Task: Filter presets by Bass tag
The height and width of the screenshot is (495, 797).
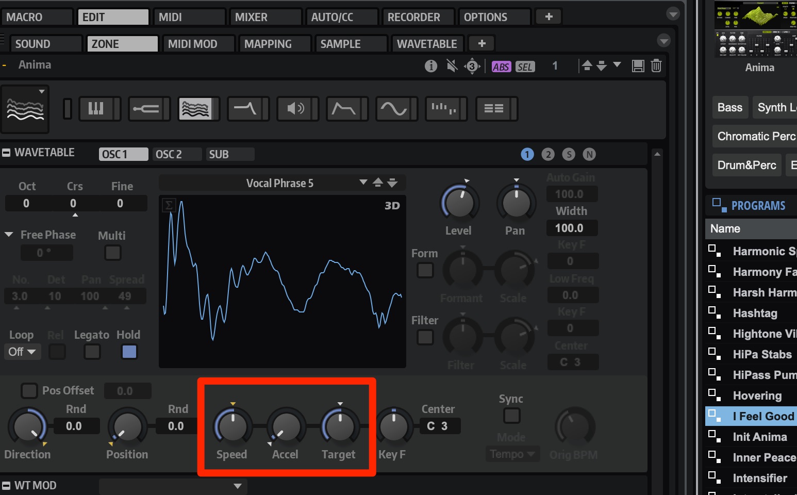Action: point(730,107)
